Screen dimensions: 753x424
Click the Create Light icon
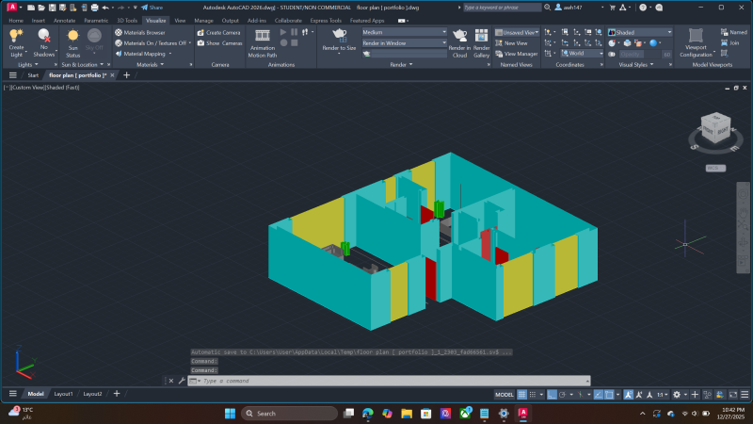point(16,37)
